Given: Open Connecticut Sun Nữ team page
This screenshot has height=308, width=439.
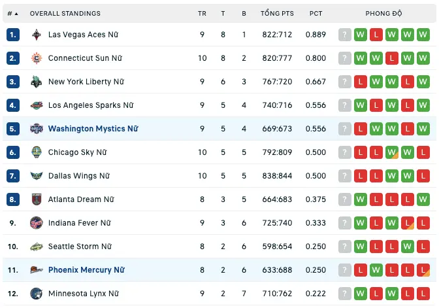Looking at the screenshot, I should tap(85, 58).
